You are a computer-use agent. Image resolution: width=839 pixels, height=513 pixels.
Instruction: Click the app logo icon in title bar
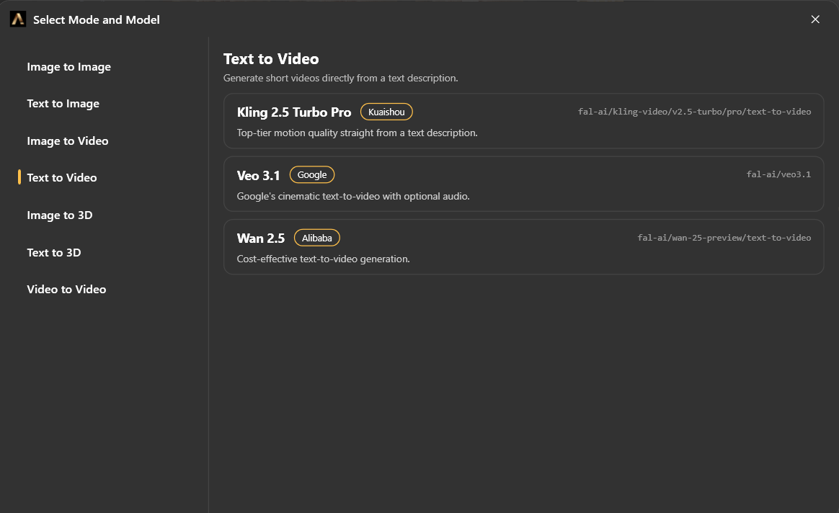(17, 19)
